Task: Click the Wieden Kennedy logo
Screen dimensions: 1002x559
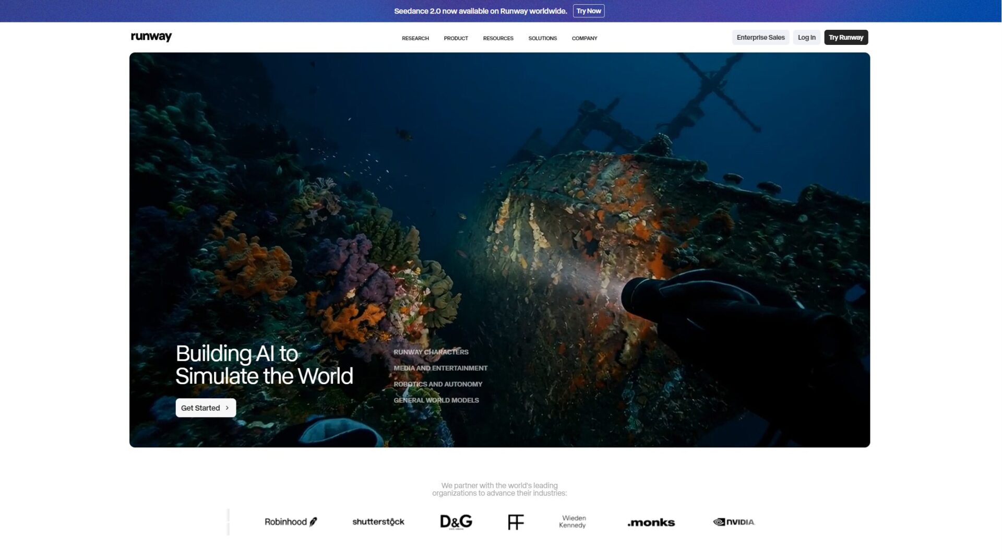Action: pos(572,522)
